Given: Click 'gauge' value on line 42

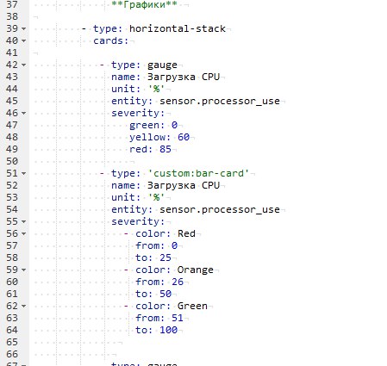Looking at the screenshot, I should point(162,65).
